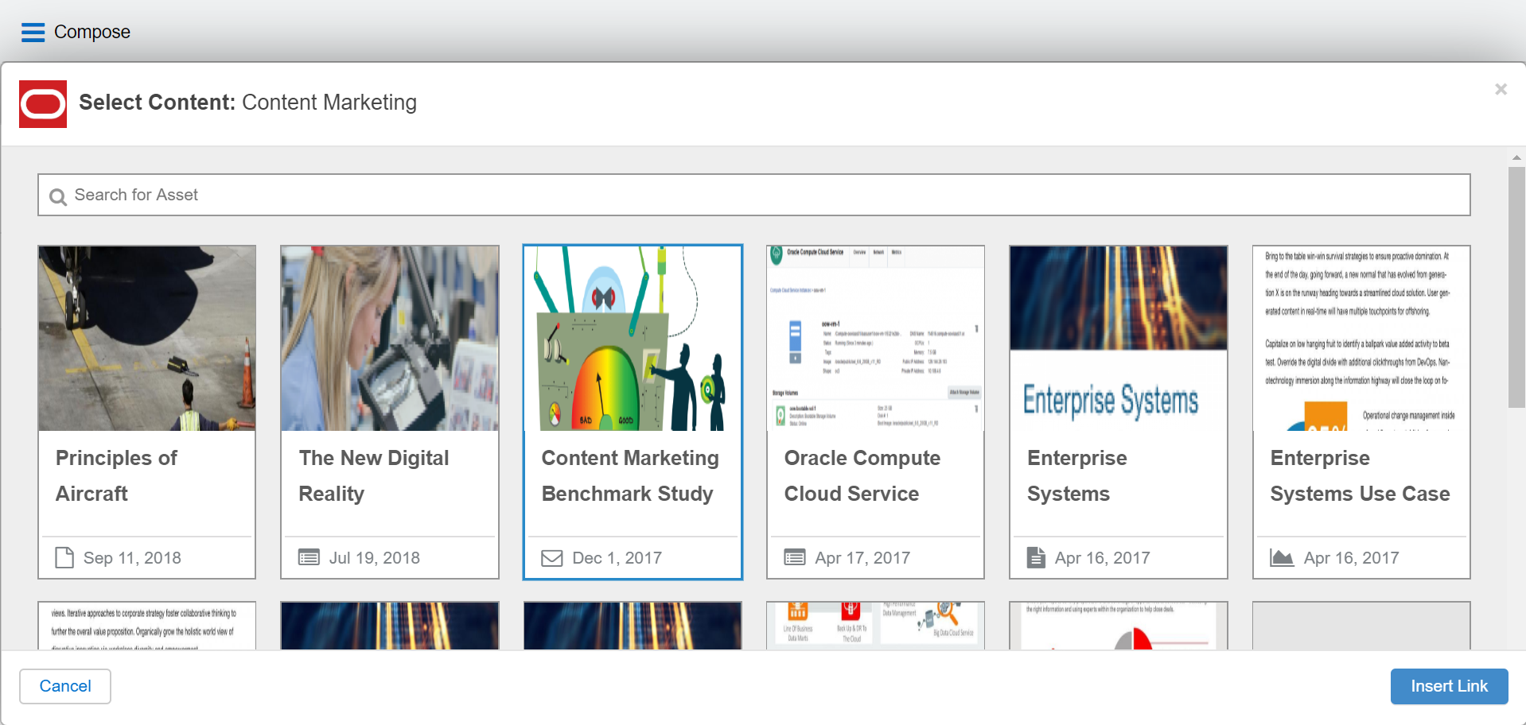Click the Sep 11, 2018 date
Screen dimensions: 1526x725
(132, 558)
